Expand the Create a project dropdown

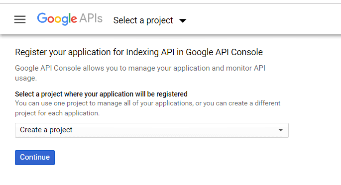pyautogui.click(x=152, y=130)
